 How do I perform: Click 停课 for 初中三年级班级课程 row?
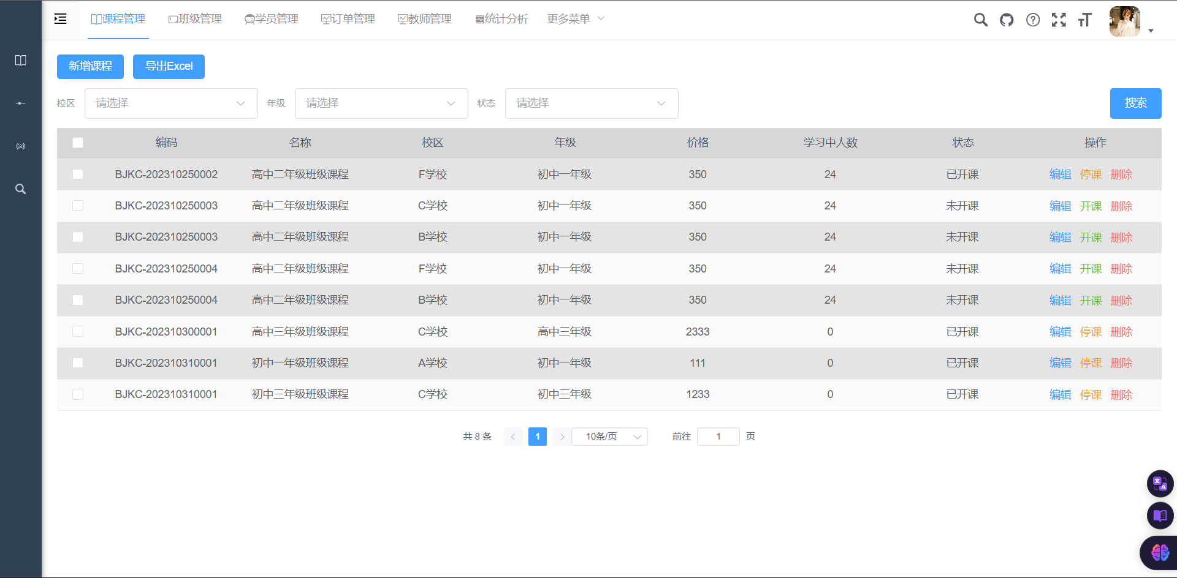coord(1091,395)
